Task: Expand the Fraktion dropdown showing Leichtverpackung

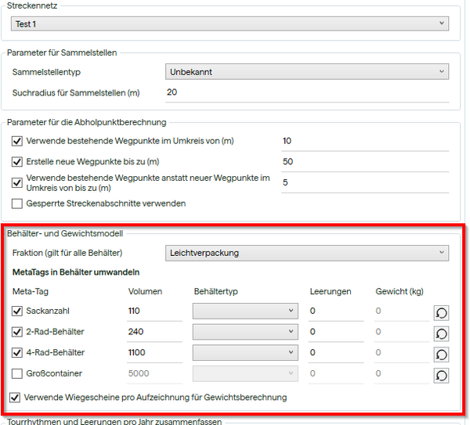Action: pyautogui.click(x=307, y=253)
